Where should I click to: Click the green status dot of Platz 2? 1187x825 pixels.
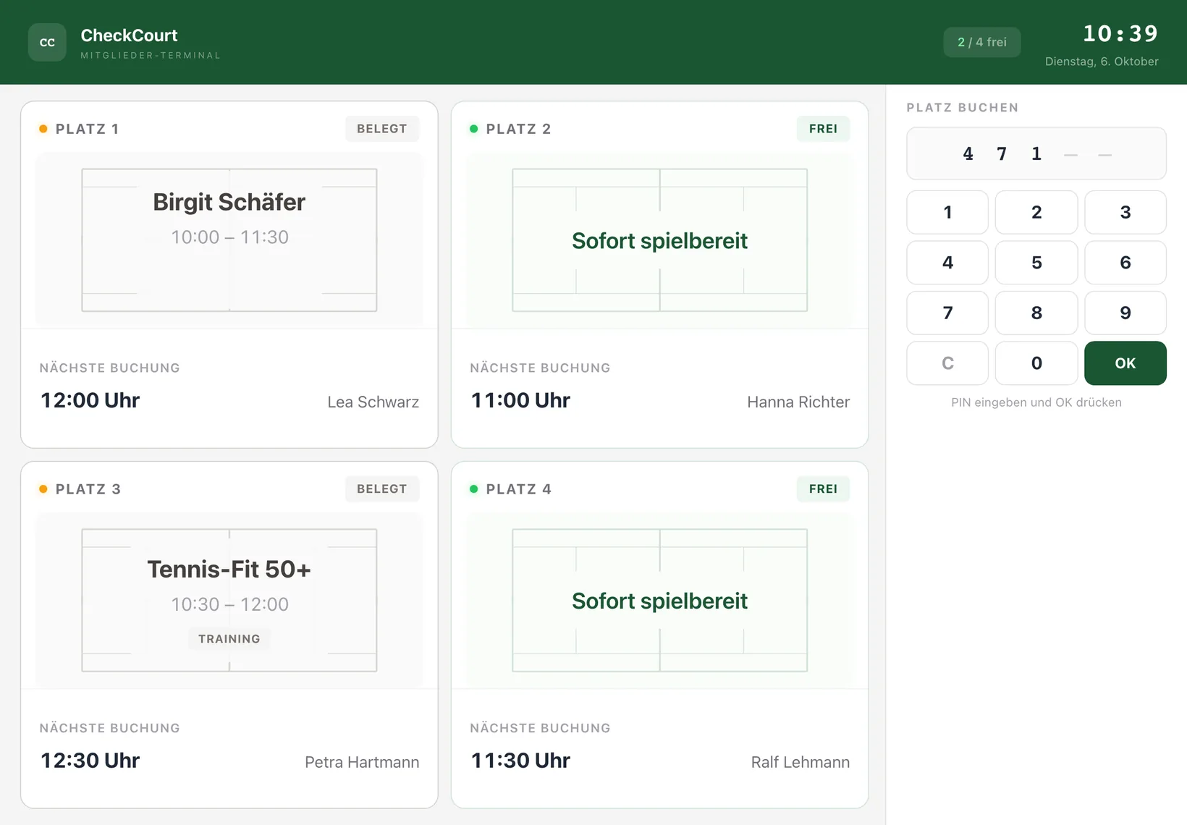coord(474,129)
